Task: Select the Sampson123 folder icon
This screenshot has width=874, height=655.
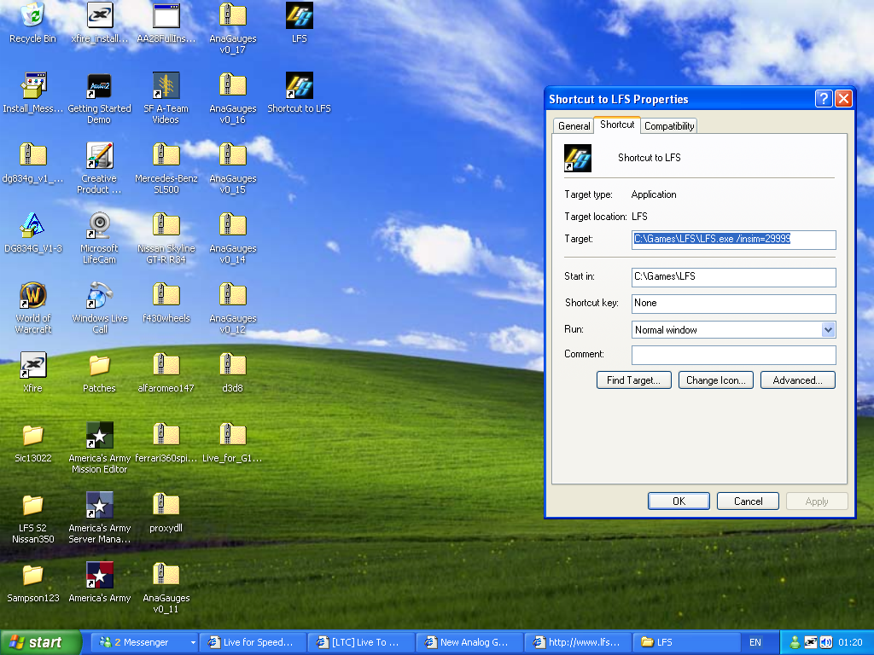Action: click(33, 582)
